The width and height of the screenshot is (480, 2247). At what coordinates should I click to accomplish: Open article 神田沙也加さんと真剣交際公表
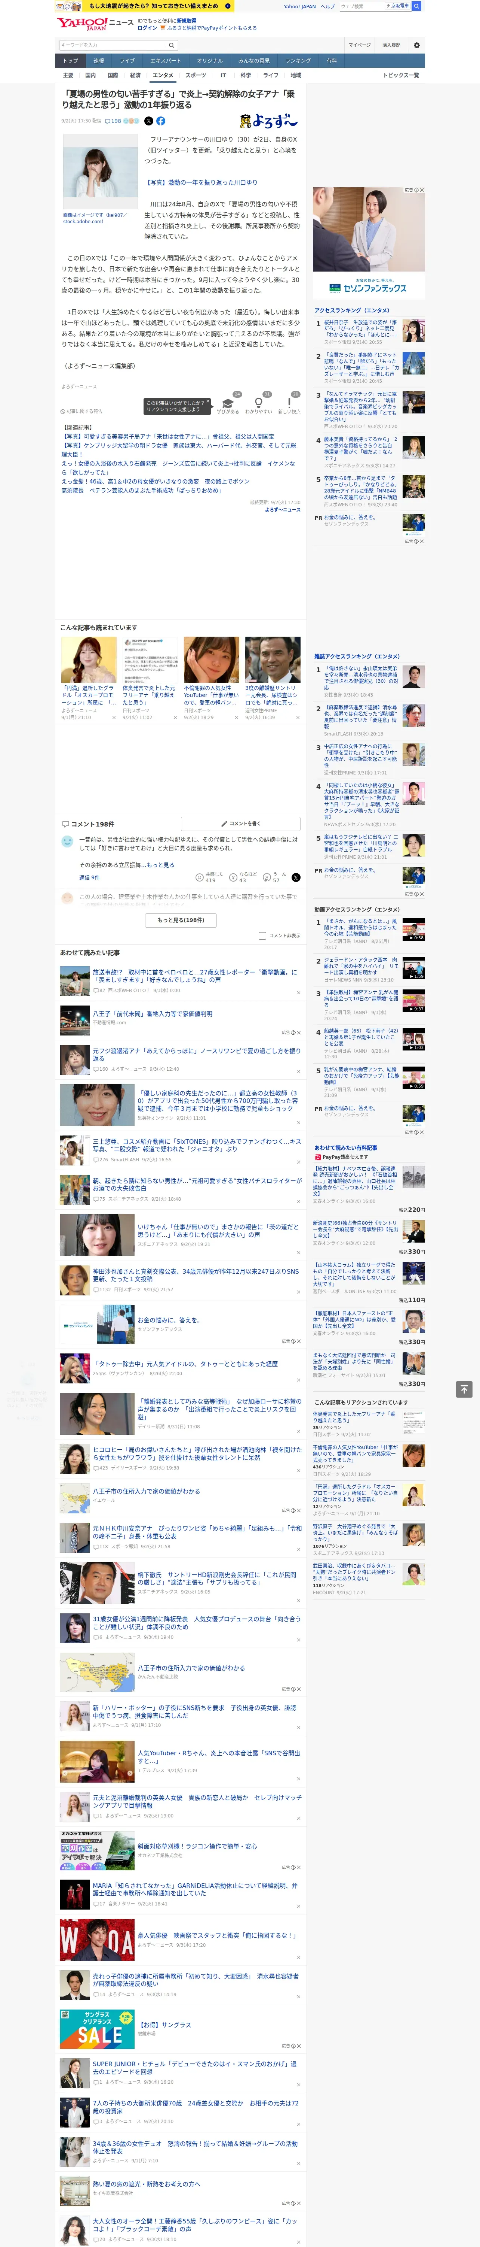click(195, 1275)
